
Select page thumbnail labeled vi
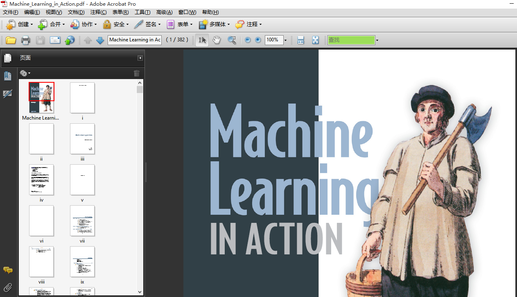coord(41,220)
